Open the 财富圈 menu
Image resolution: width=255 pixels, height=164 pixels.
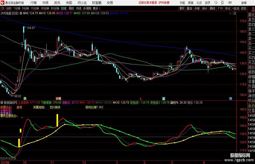(x=97, y=3)
